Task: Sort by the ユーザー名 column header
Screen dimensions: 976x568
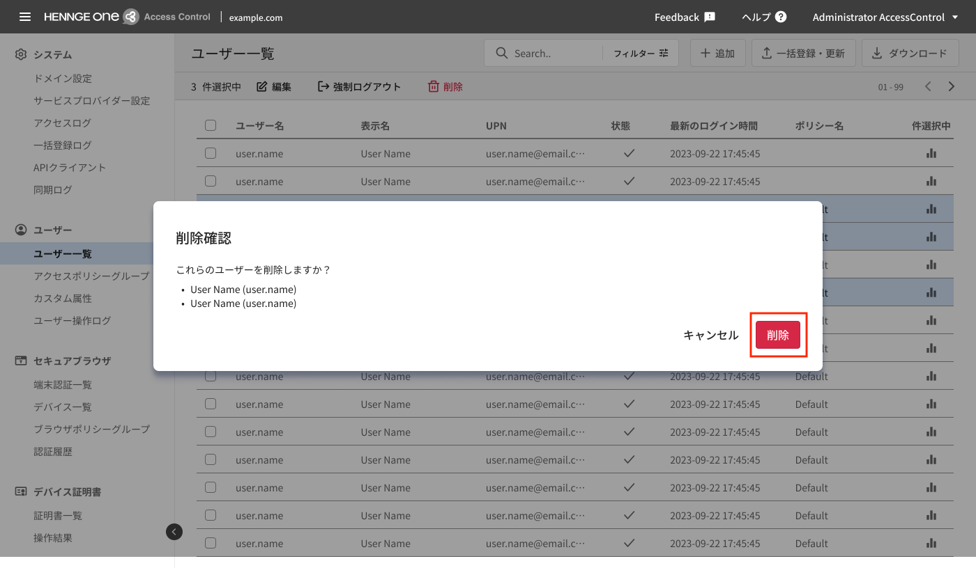Action: [x=259, y=126]
